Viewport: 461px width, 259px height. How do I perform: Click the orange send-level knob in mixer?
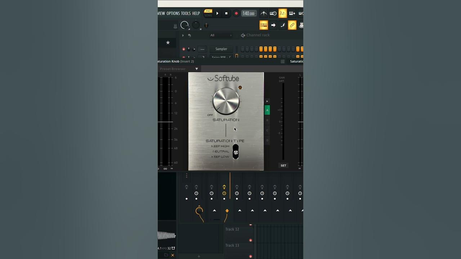[199, 211]
